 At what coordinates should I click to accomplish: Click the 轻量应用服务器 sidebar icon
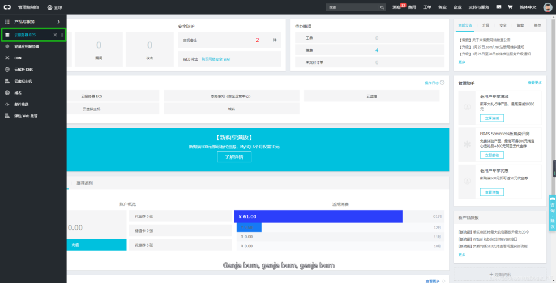click(7, 46)
